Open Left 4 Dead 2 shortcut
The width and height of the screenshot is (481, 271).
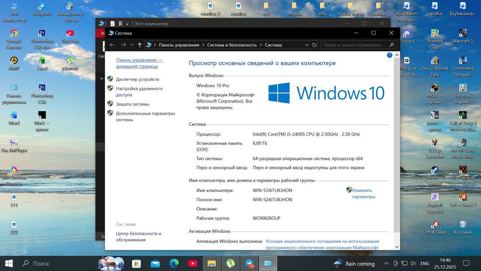click(463, 200)
